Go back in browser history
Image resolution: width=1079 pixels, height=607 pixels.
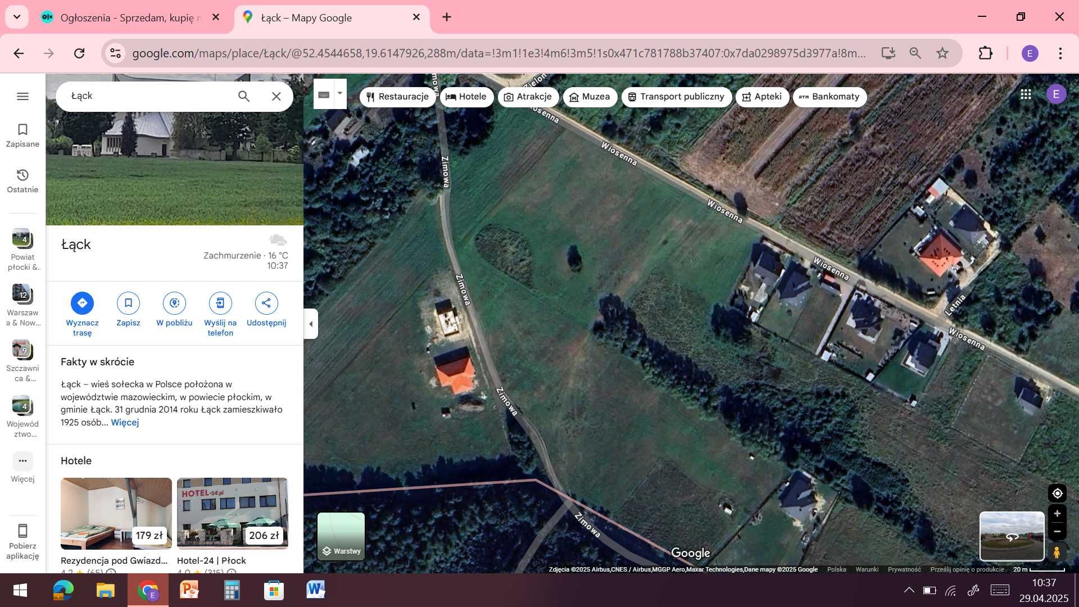click(x=19, y=53)
